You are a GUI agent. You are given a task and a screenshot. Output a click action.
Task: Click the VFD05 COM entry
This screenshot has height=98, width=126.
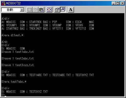85,25
